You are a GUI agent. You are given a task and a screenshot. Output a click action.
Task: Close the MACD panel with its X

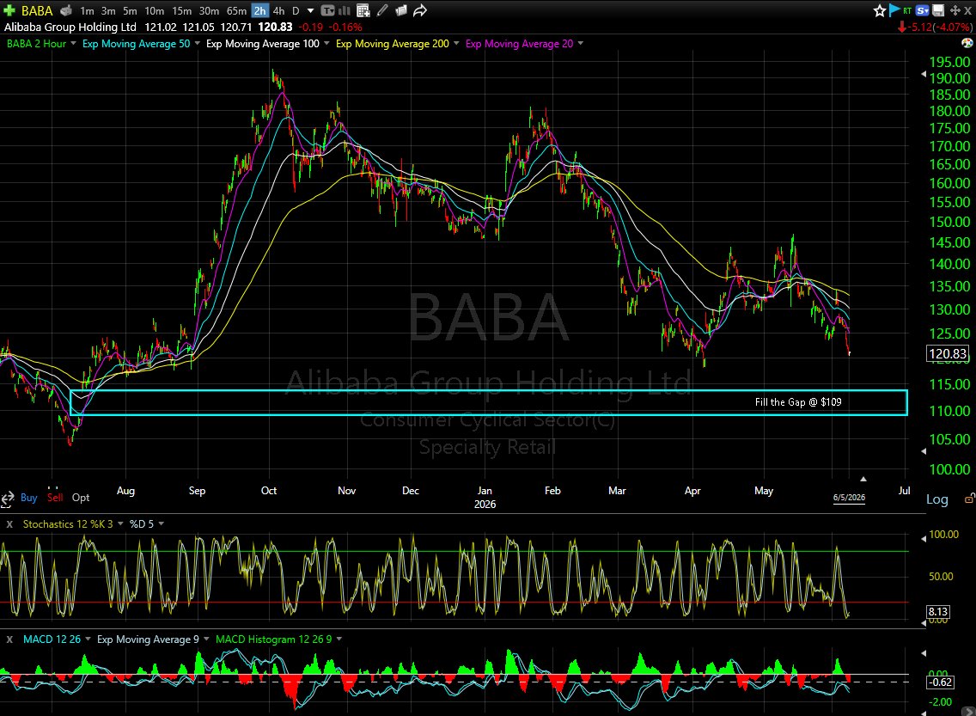[9, 640]
